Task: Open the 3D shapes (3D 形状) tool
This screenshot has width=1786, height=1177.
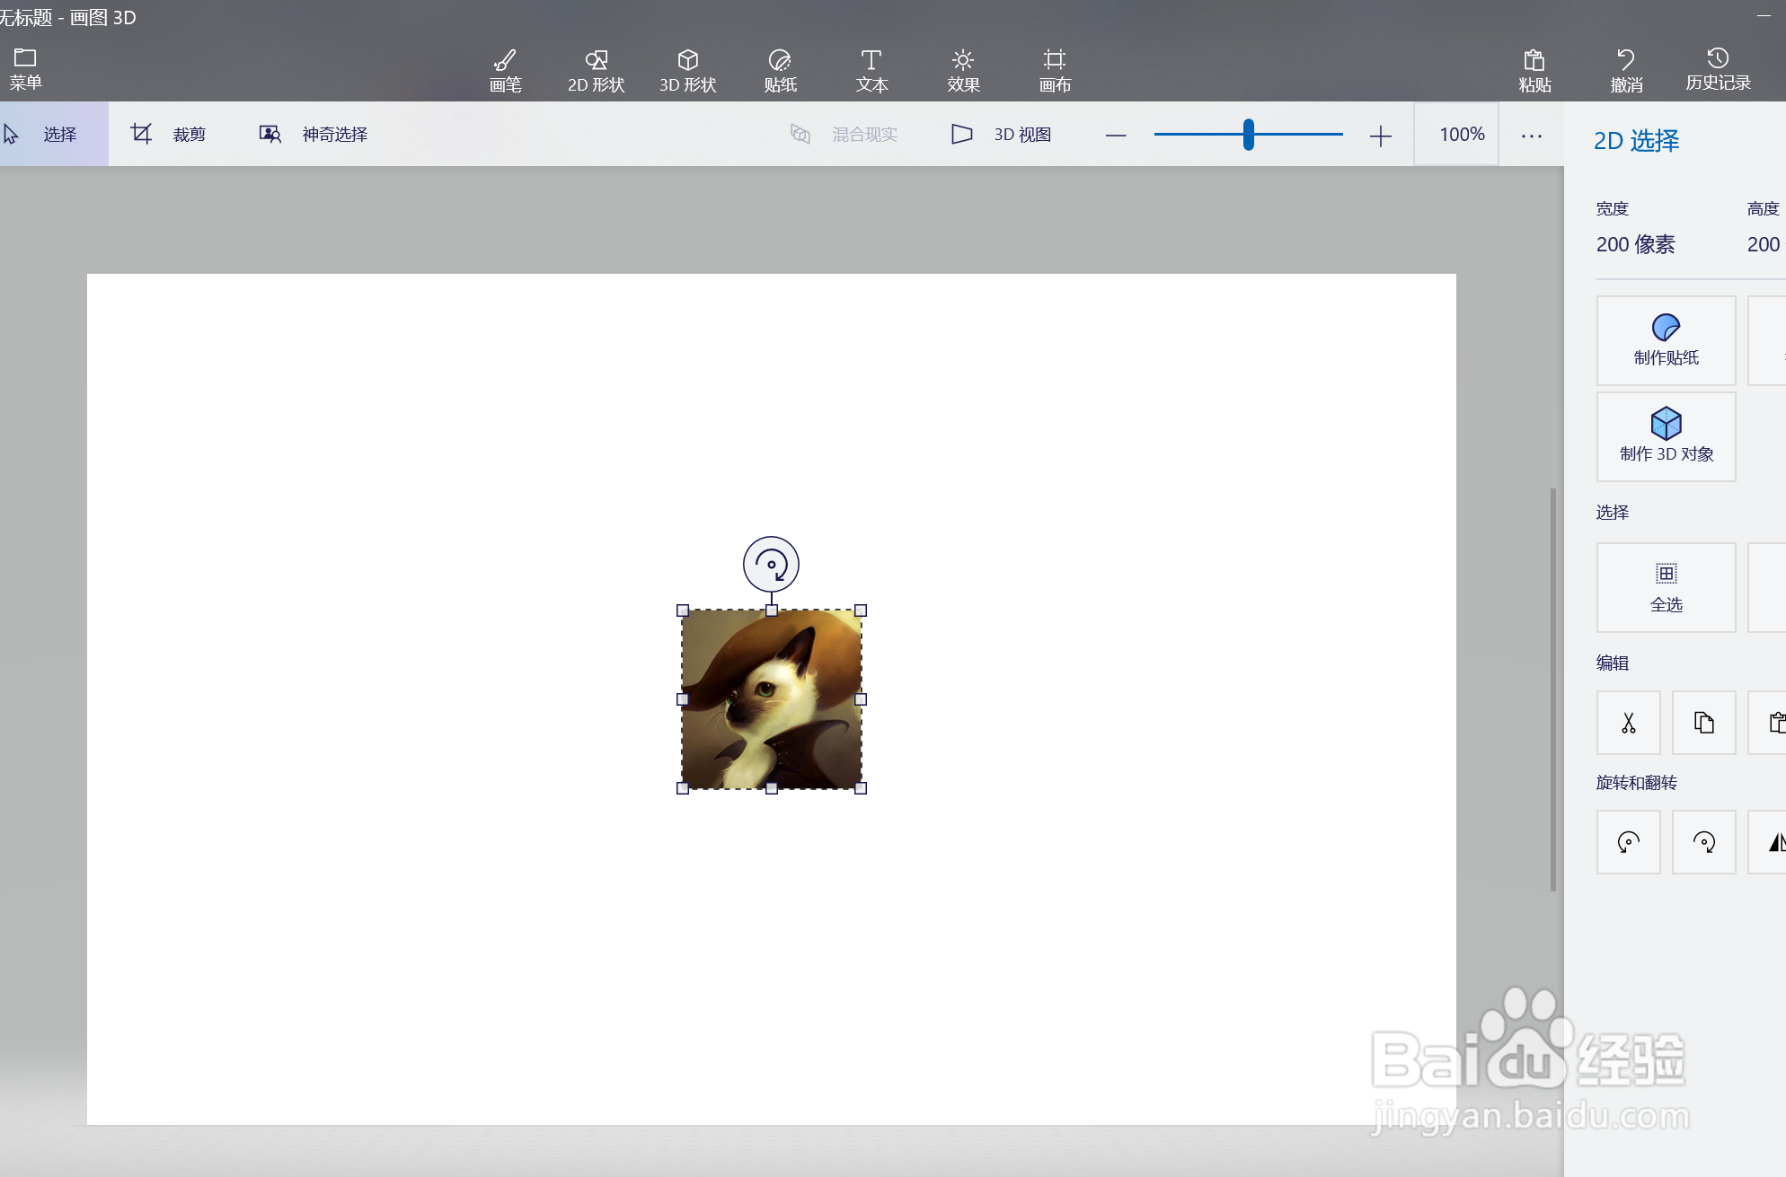Action: coord(687,70)
